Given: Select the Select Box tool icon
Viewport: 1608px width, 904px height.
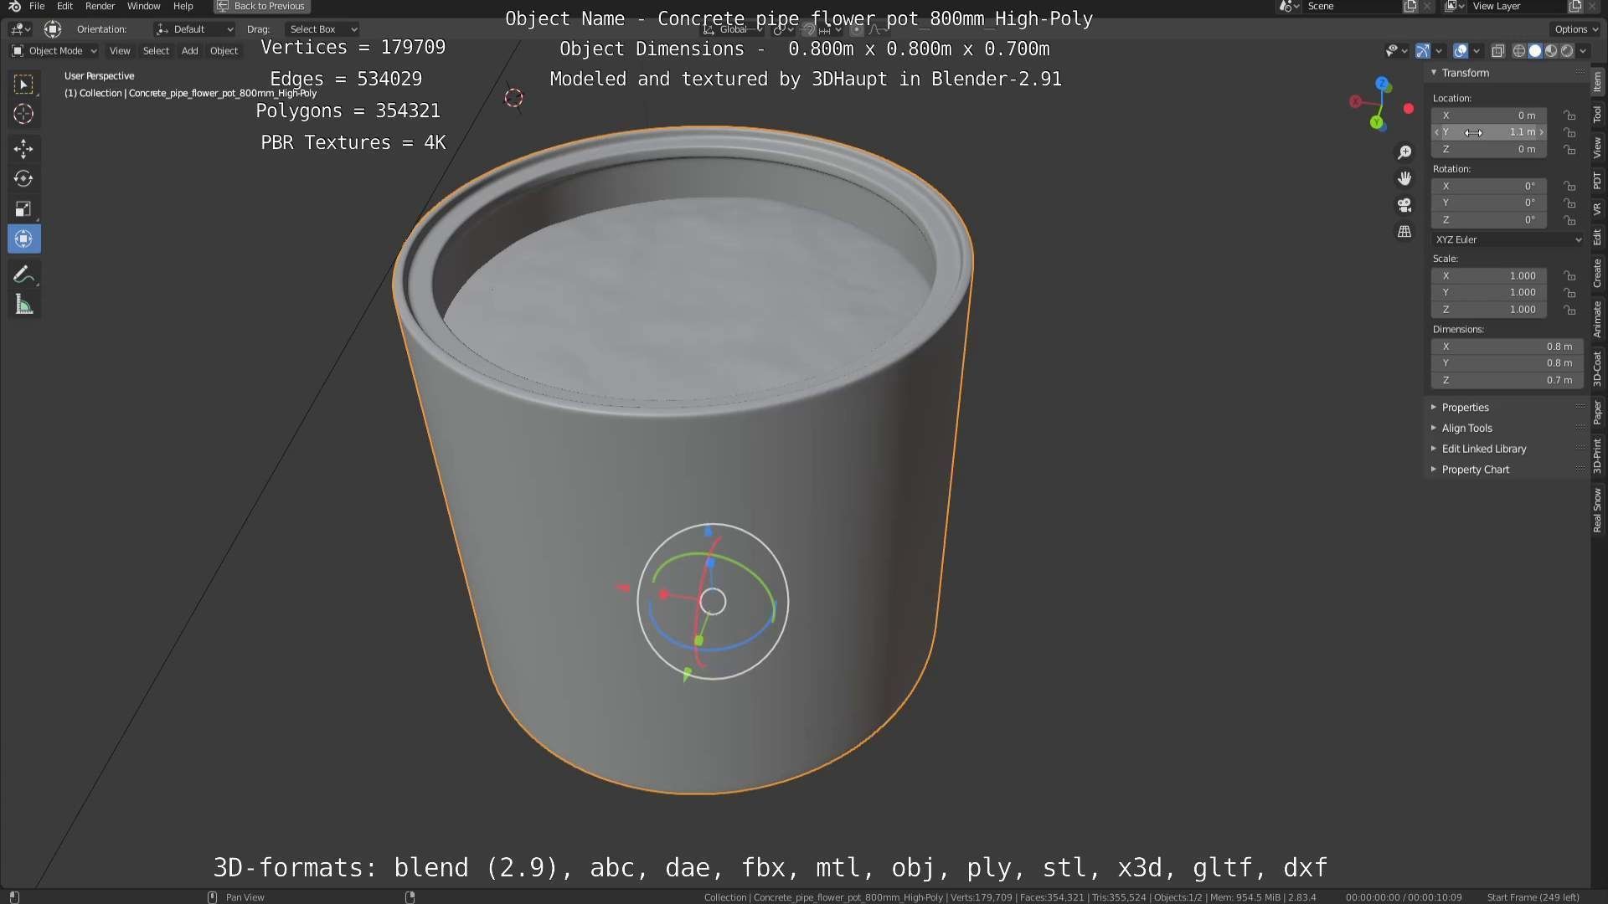Looking at the screenshot, I should [x=23, y=84].
